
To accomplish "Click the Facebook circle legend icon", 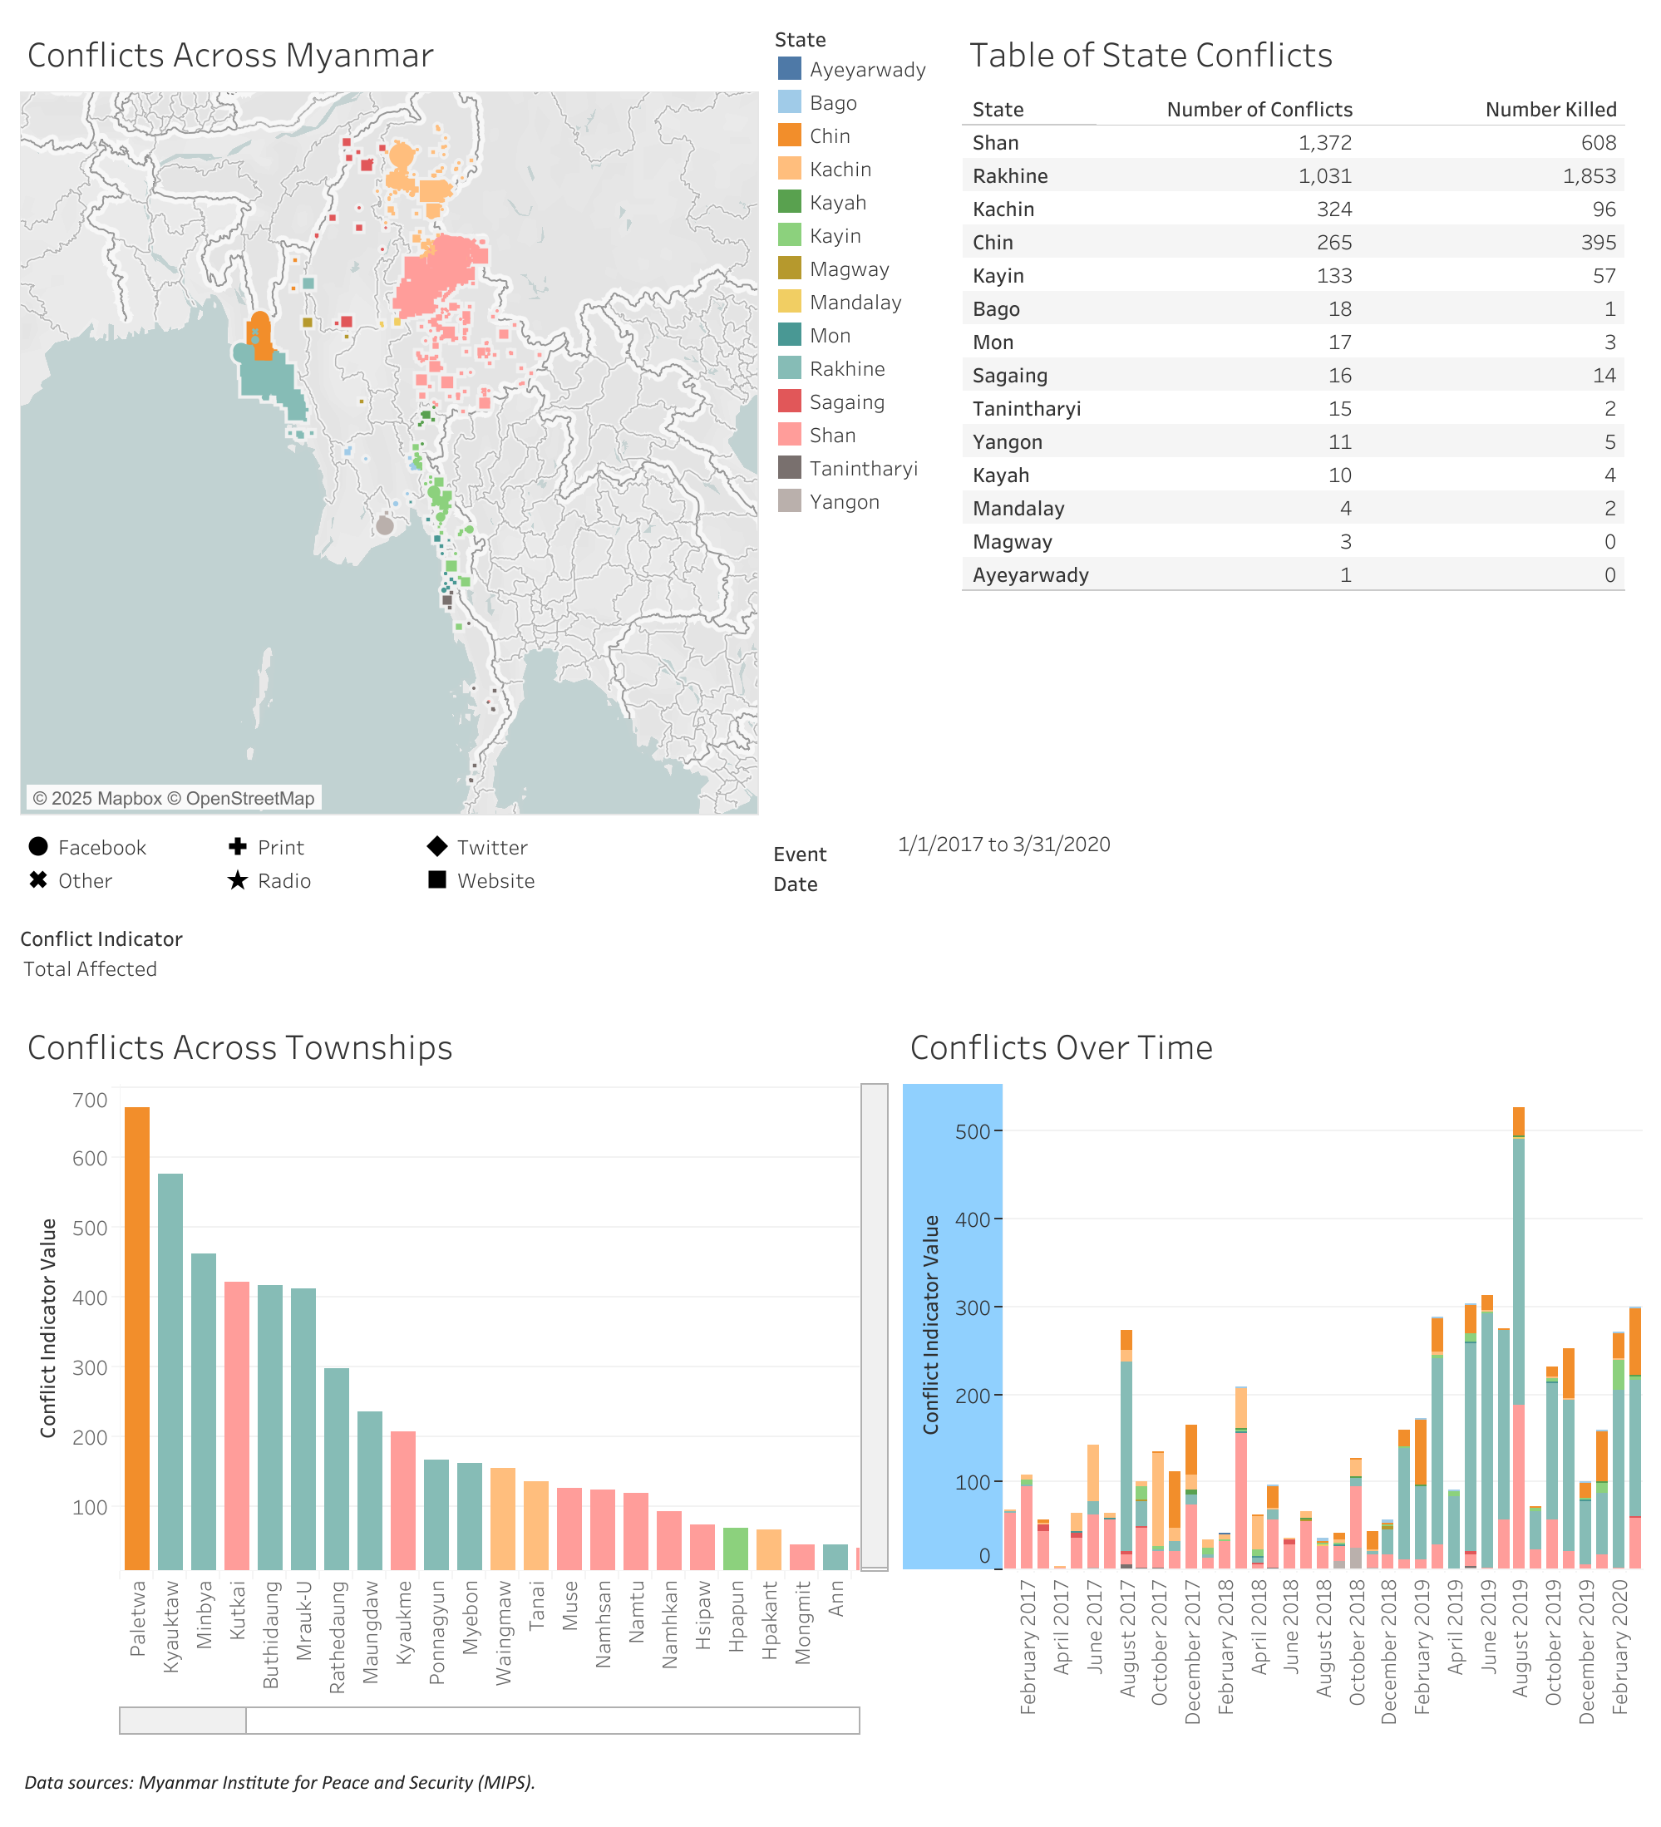I will click(x=38, y=846).
